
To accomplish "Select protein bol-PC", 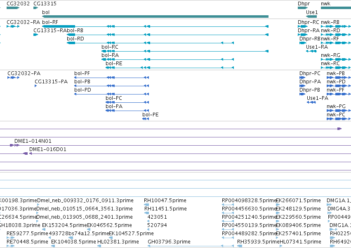I will point(127,102).
